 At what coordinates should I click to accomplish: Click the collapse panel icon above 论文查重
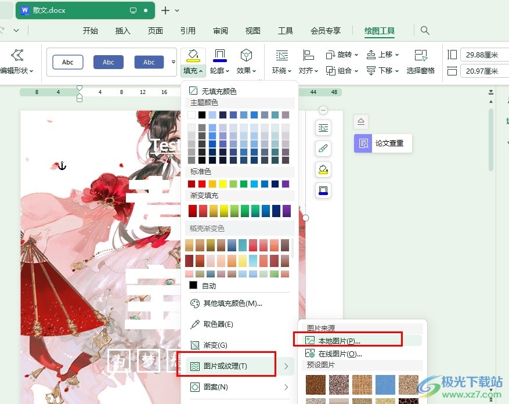point(361,122)
